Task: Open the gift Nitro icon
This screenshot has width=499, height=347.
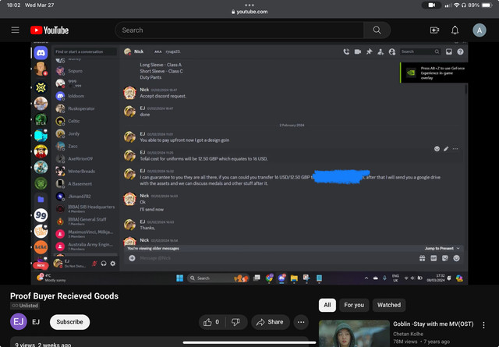Action: coord(423,258)
